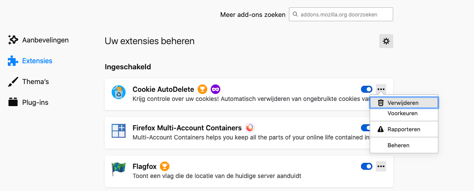The image size is (474, 191).
Task: Select Verwijderen in the context menu
Action: click(403, 103)
